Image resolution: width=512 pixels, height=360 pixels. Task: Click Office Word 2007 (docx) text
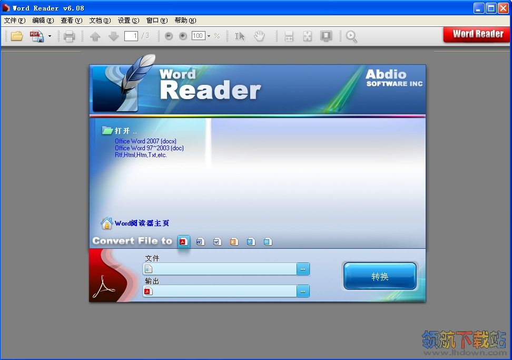coord(145,141)
